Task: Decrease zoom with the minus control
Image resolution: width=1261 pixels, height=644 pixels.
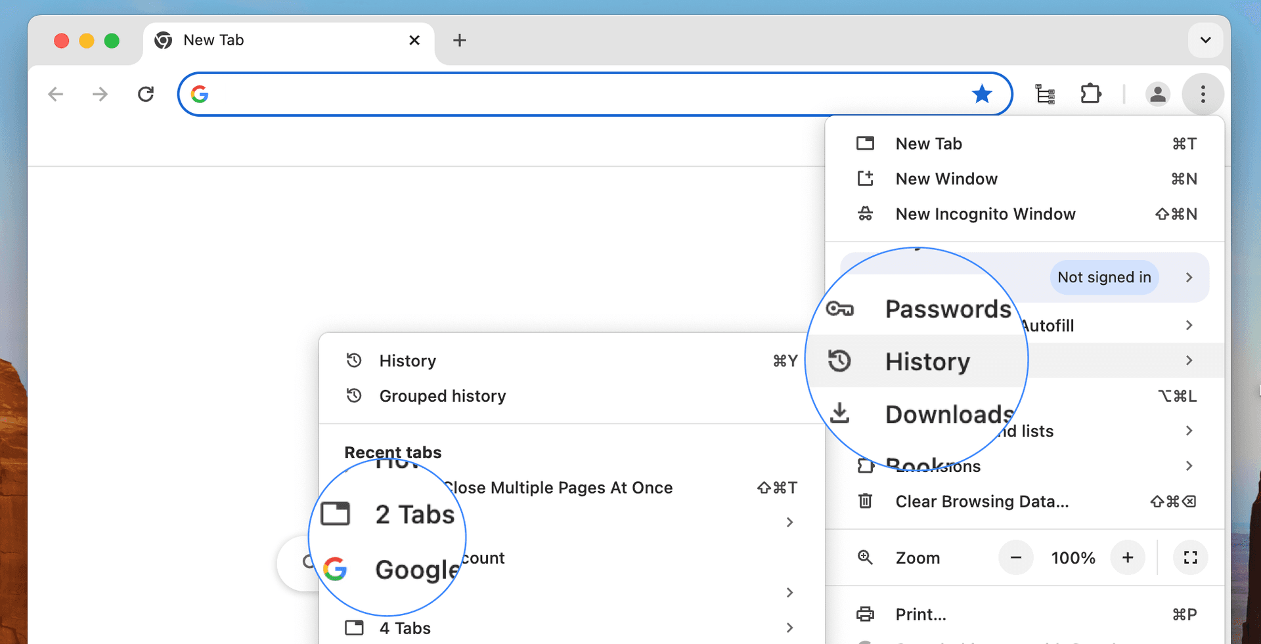Action: [x=1016, y=557]
